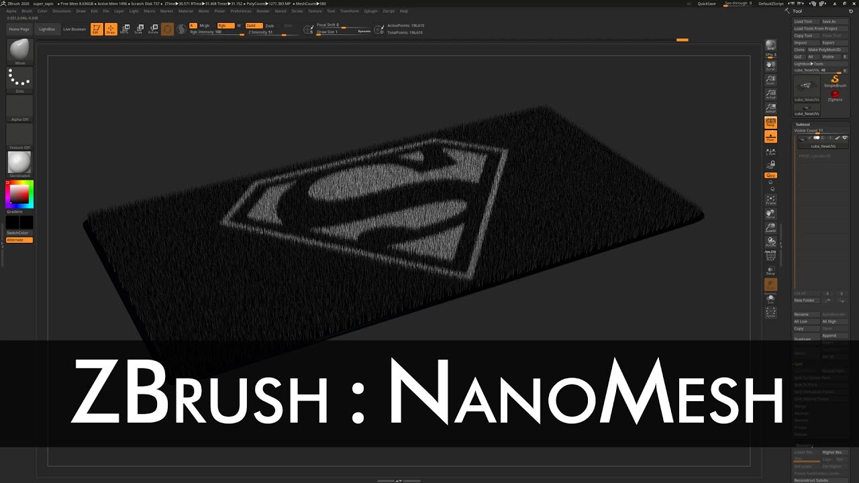Select the ZSphere tool
This screenshot has width=859, height=483.
(835, 96)
